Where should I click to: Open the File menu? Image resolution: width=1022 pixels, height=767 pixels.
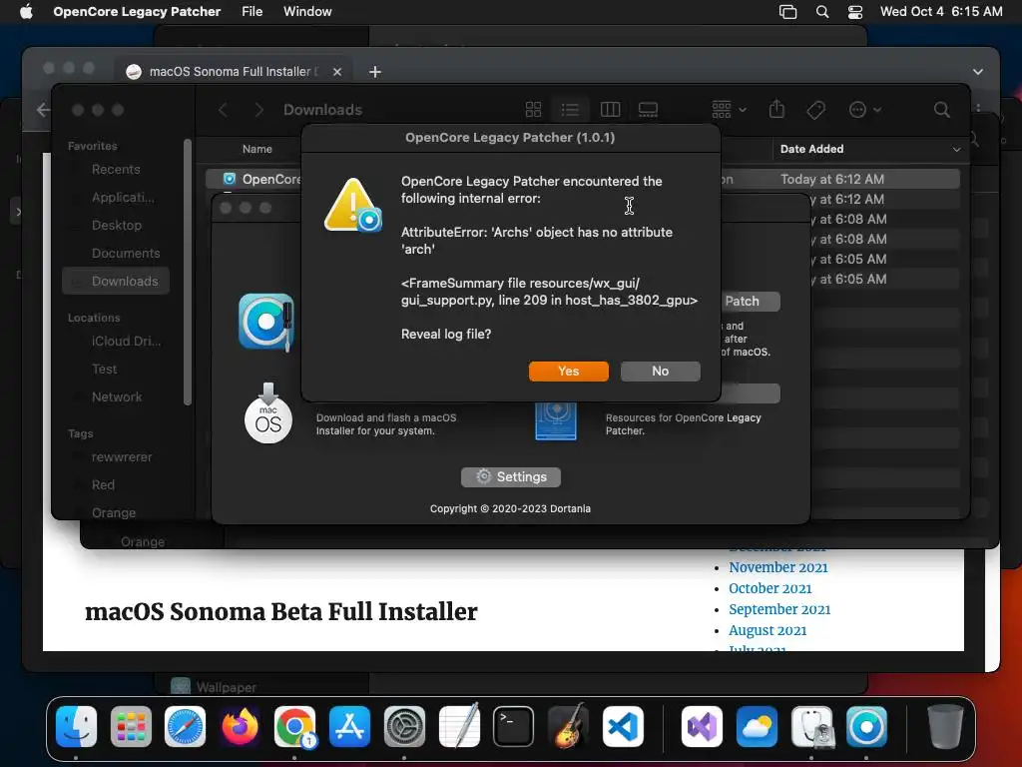[252, 12]
